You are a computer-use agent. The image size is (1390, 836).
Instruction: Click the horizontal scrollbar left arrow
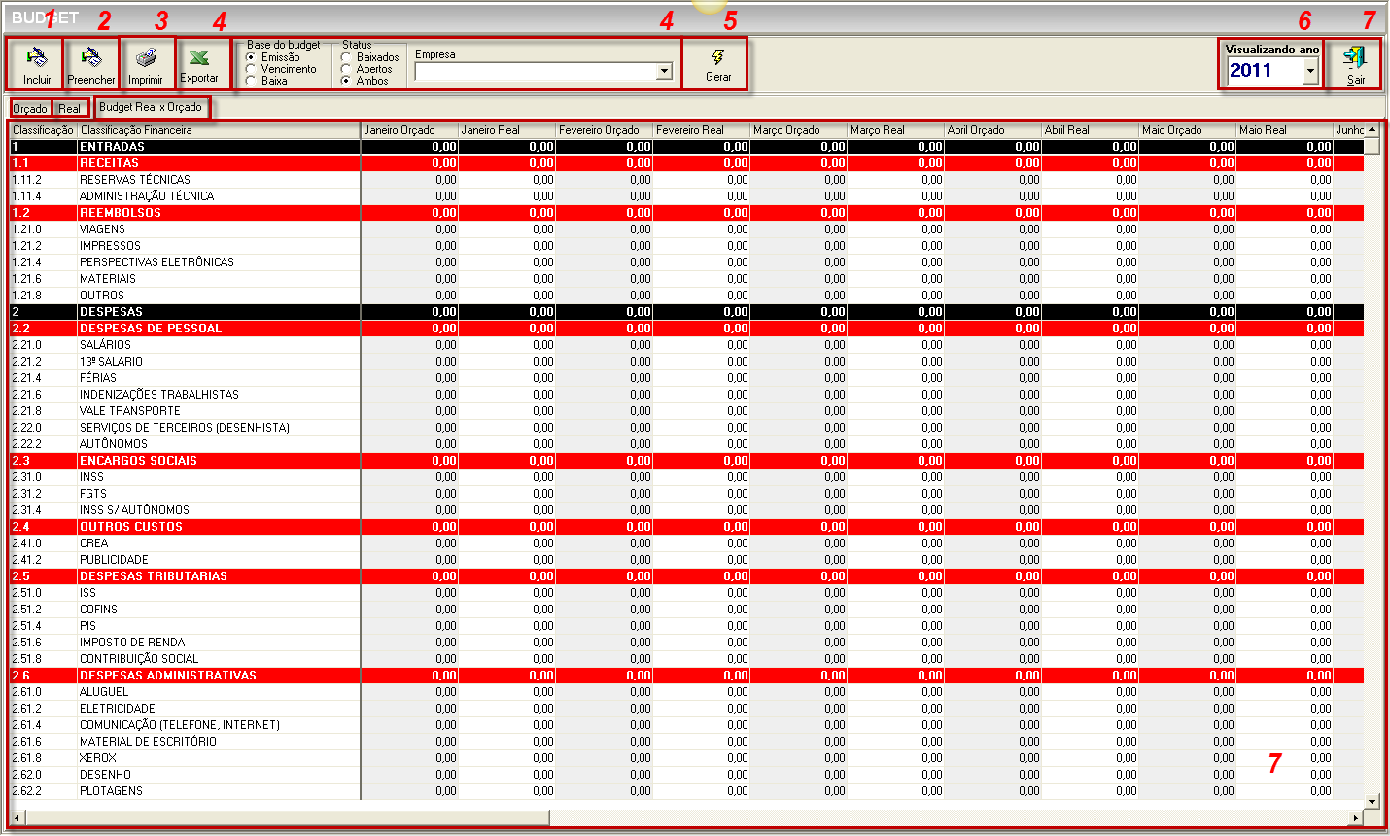[x=17, y=818]
